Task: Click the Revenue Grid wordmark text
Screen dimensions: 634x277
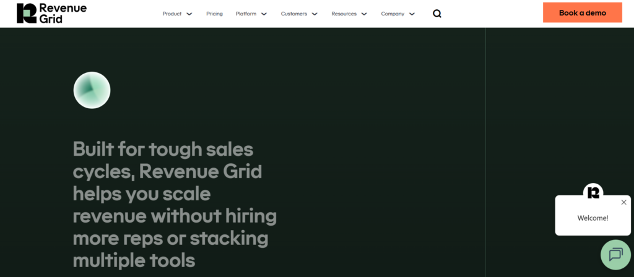Action: 63,13
